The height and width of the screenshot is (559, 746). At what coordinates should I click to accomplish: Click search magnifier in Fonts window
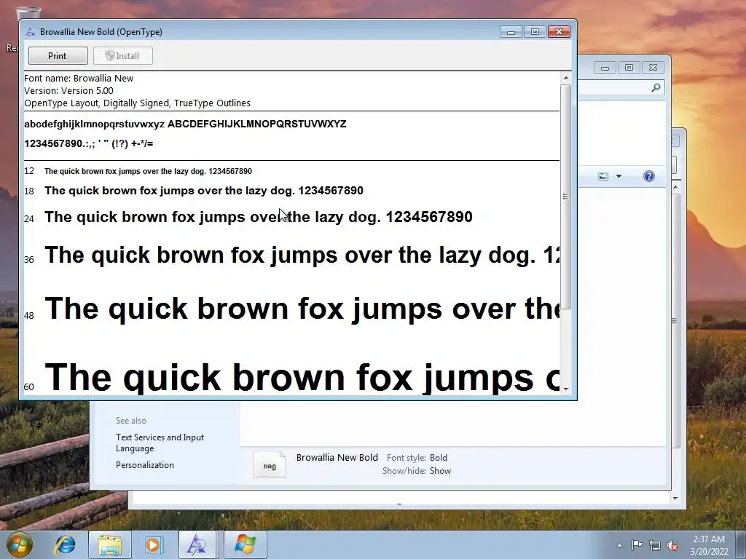(x=656, y=87)
